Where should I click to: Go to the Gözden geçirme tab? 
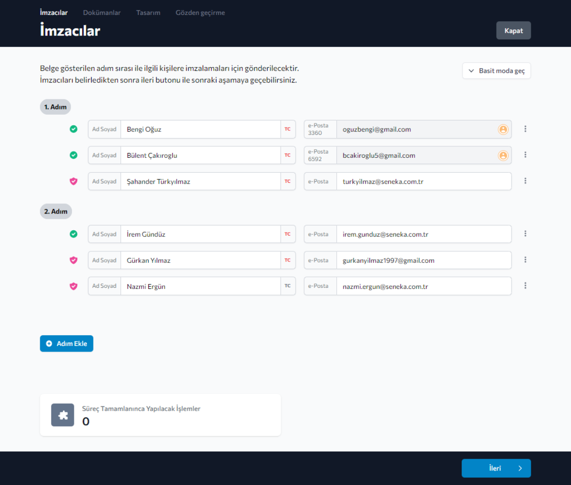(x=200, y=13)
